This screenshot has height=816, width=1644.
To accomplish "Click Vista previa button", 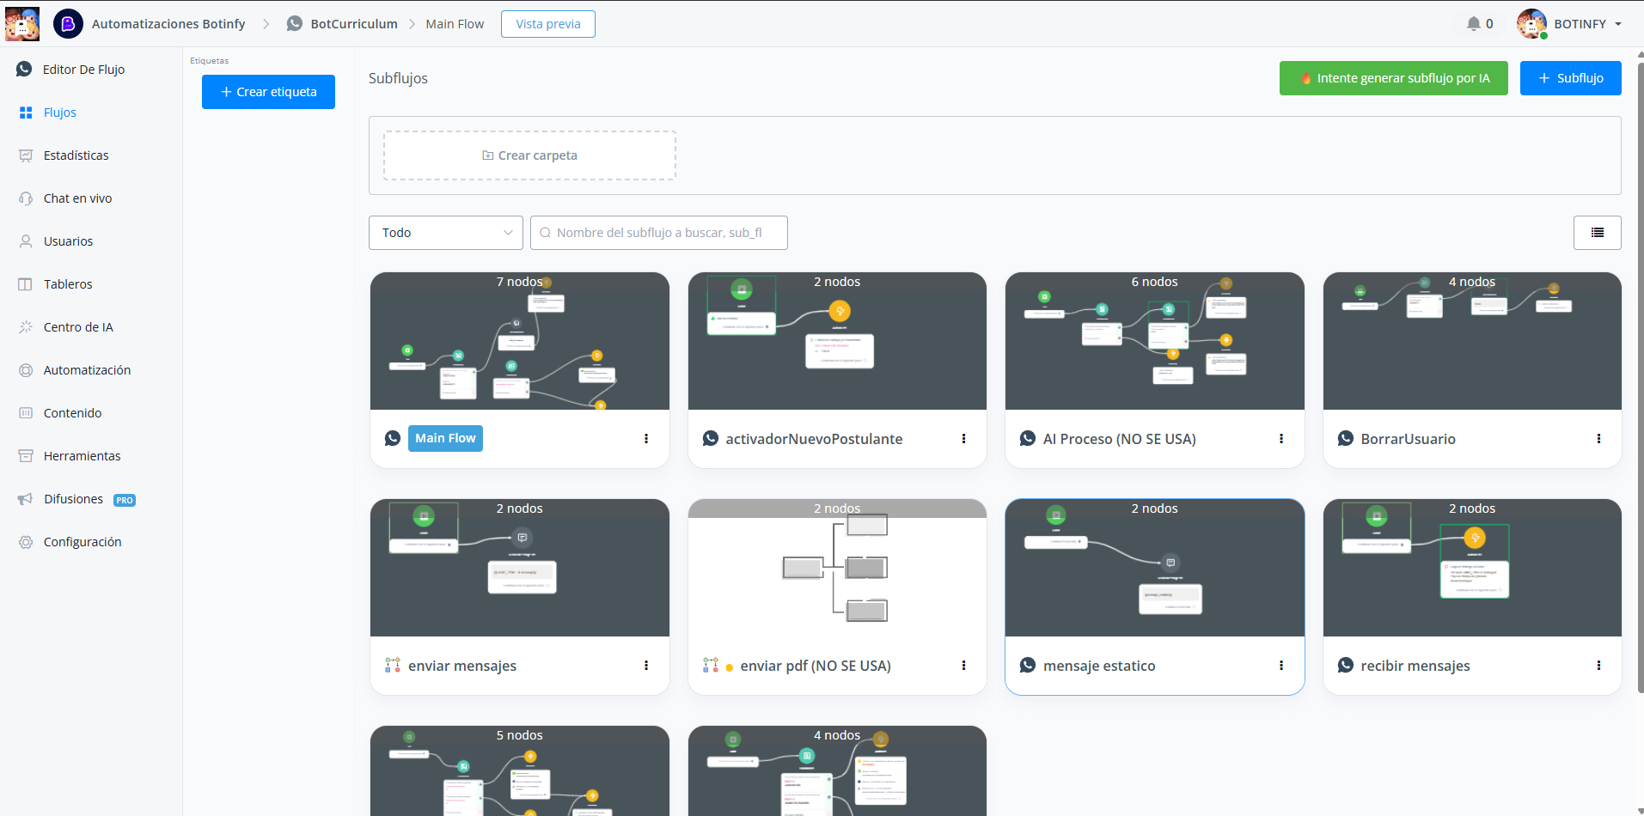I will (x=548, y=24).
